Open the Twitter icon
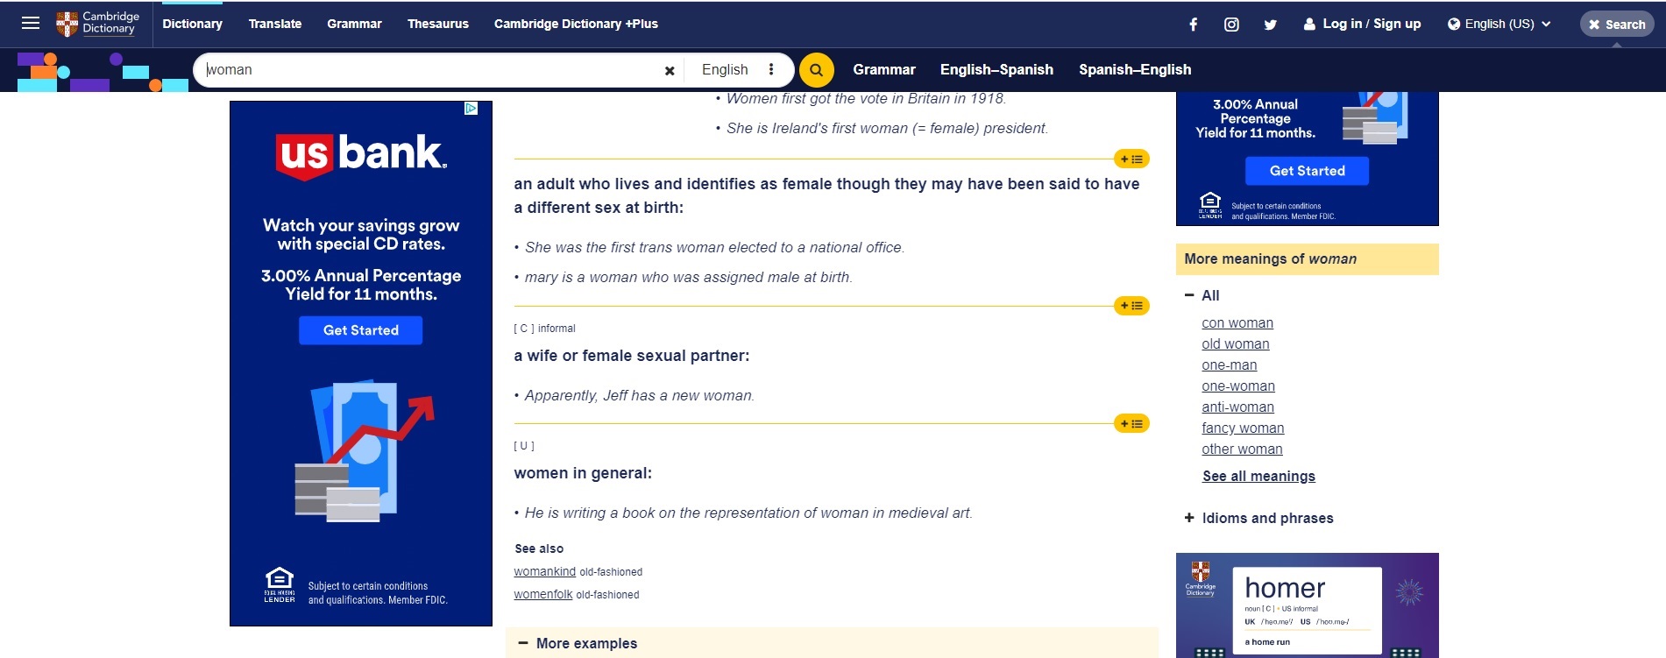The width and height of the screenshot is (1666, 658). pos(1270,25)
